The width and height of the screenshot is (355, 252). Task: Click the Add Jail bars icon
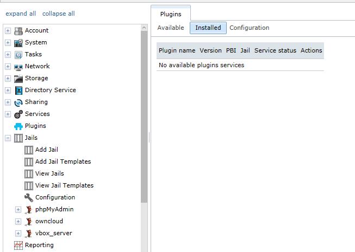click(29, 150)
